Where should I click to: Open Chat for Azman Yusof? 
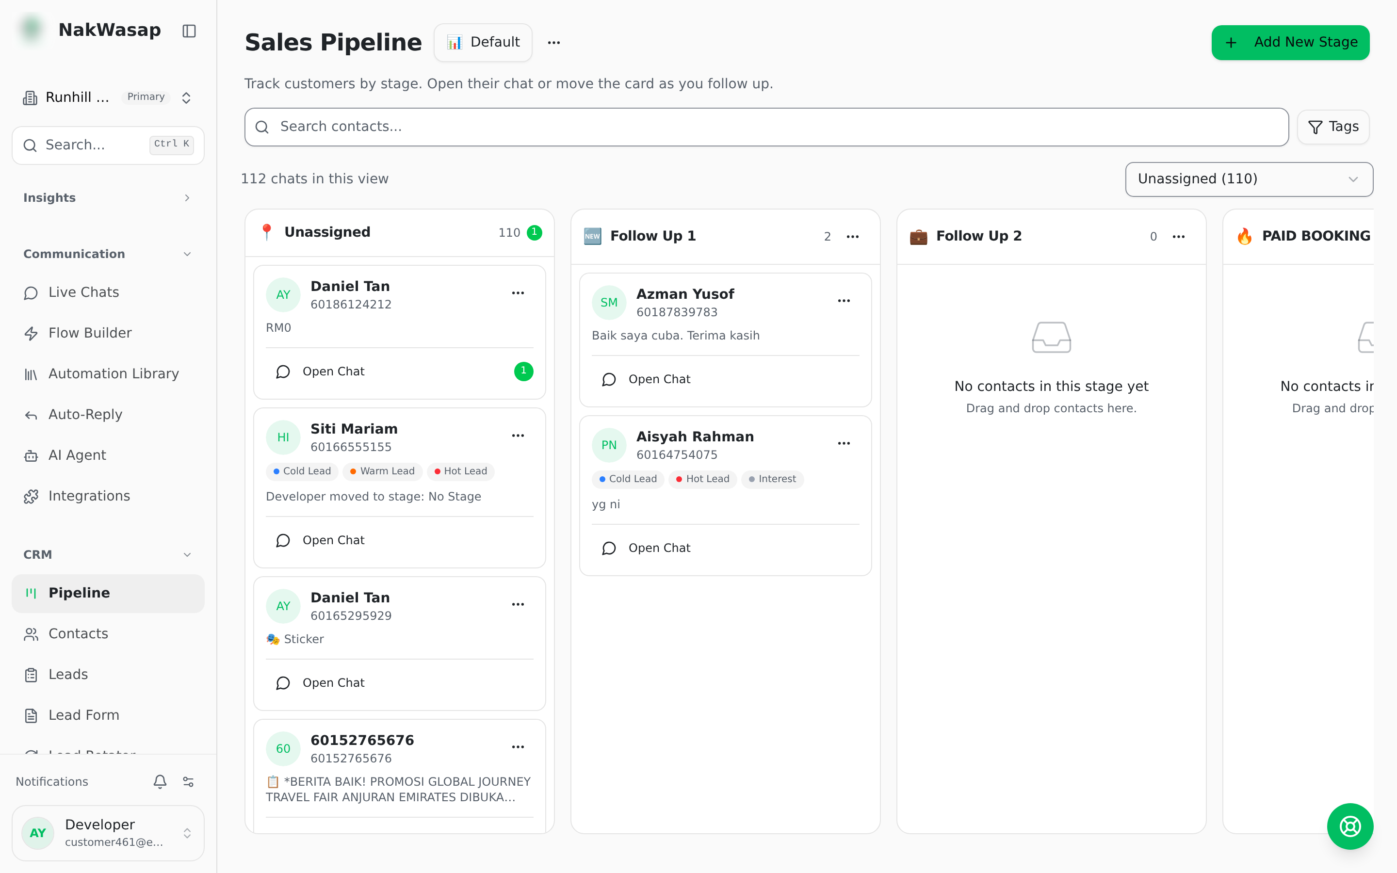pyautogui.click(x=647, y=379)
